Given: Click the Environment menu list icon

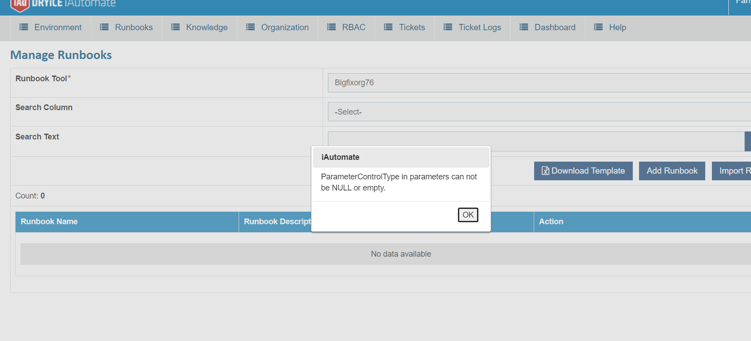Looking at the screenshot, I should 24,27.
